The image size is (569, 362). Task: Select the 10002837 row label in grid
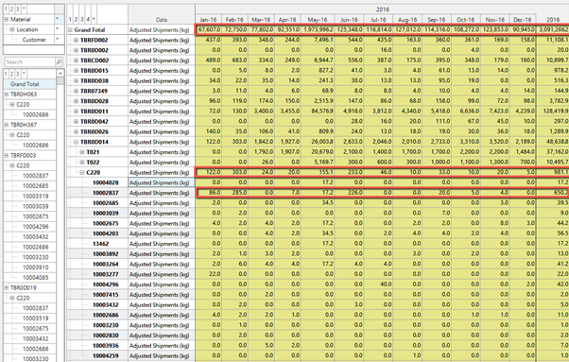tap(105, 193)
